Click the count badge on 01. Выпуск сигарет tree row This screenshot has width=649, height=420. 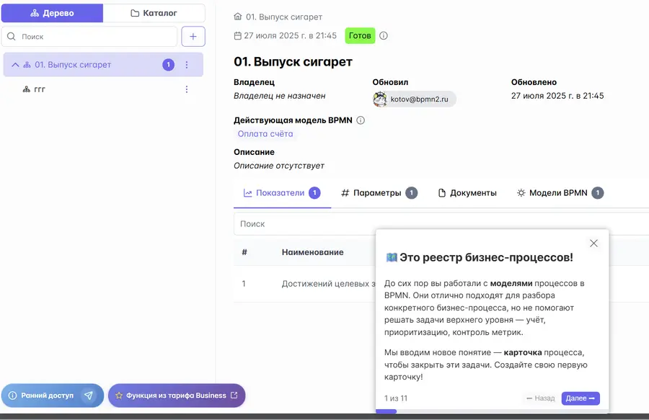tap(169, 65)
